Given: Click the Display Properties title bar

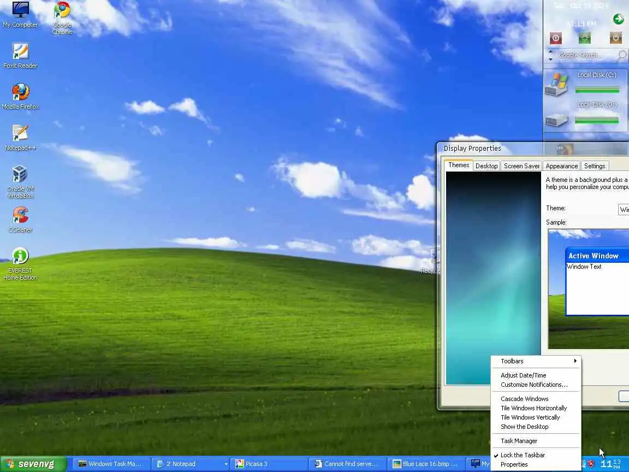Looking at the screenshot, I should [533, 149].
